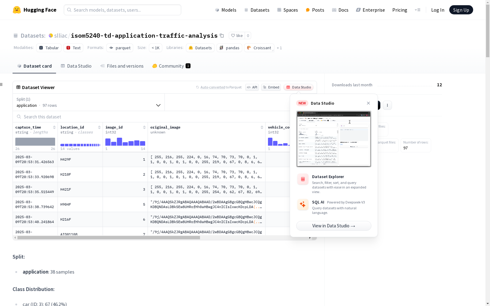
Task: Open the Dataset card tab
Action: tap(34, 66)
